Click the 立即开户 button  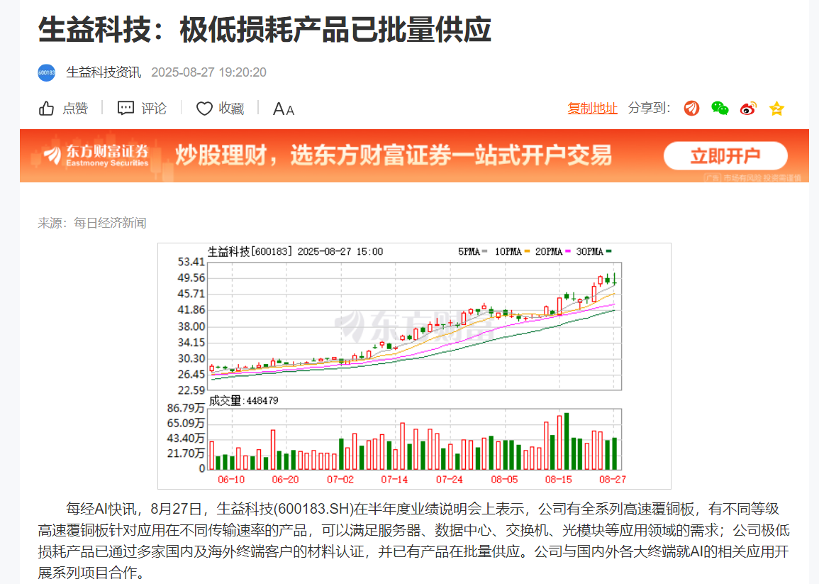(725, 155)
